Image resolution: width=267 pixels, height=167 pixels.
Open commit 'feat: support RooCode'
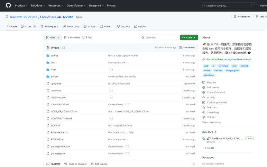[120, 125]
